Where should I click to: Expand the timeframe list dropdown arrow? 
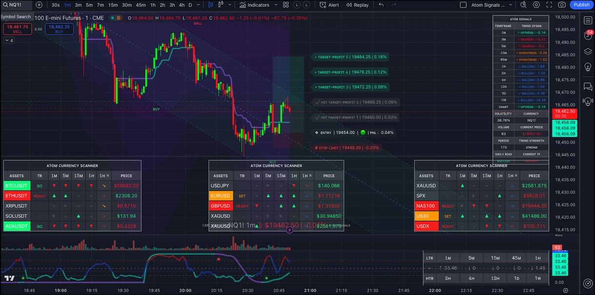coord(198,5)
